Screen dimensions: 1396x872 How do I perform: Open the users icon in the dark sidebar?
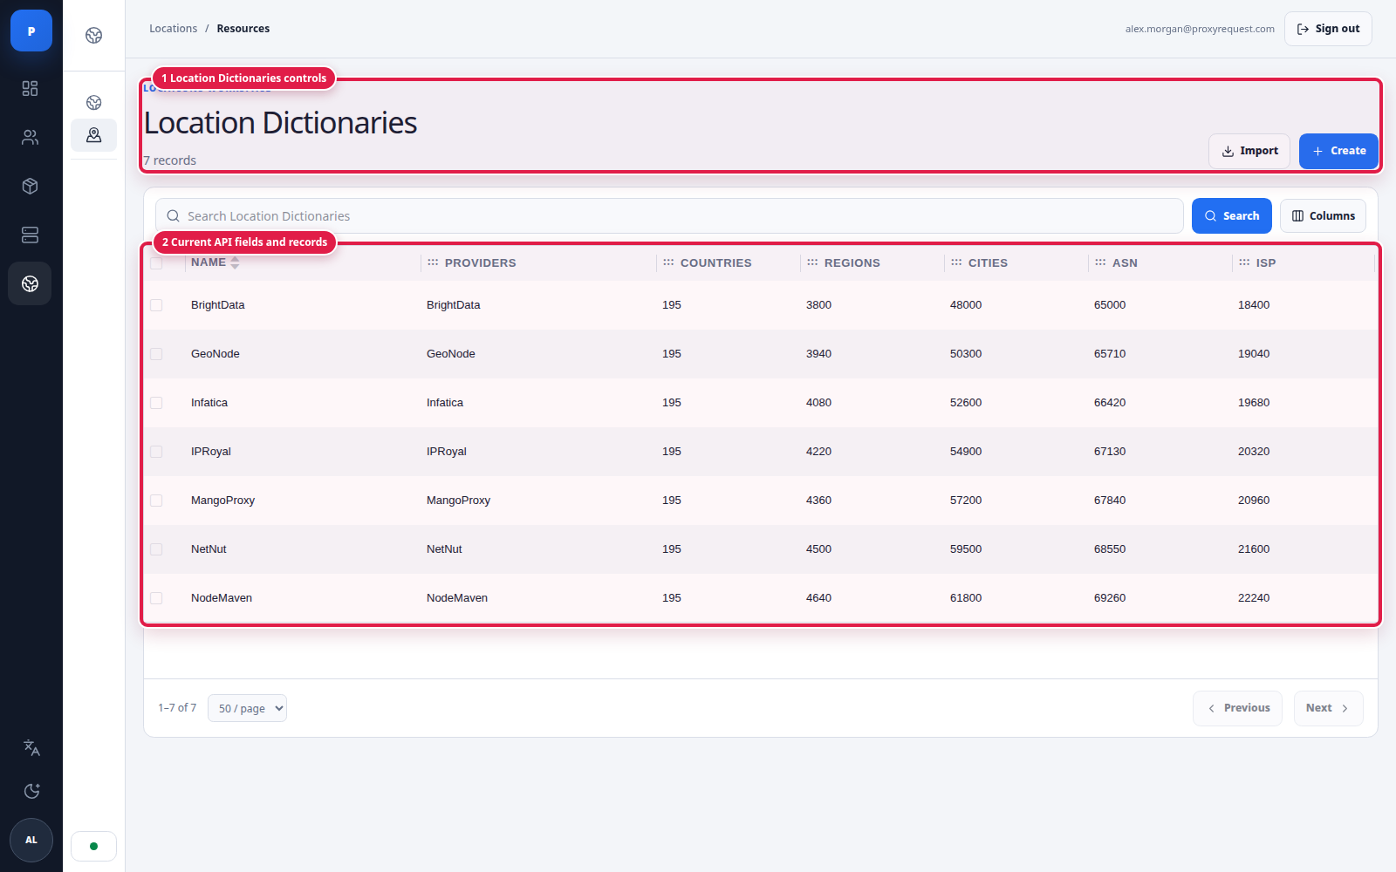click(31, 137)
